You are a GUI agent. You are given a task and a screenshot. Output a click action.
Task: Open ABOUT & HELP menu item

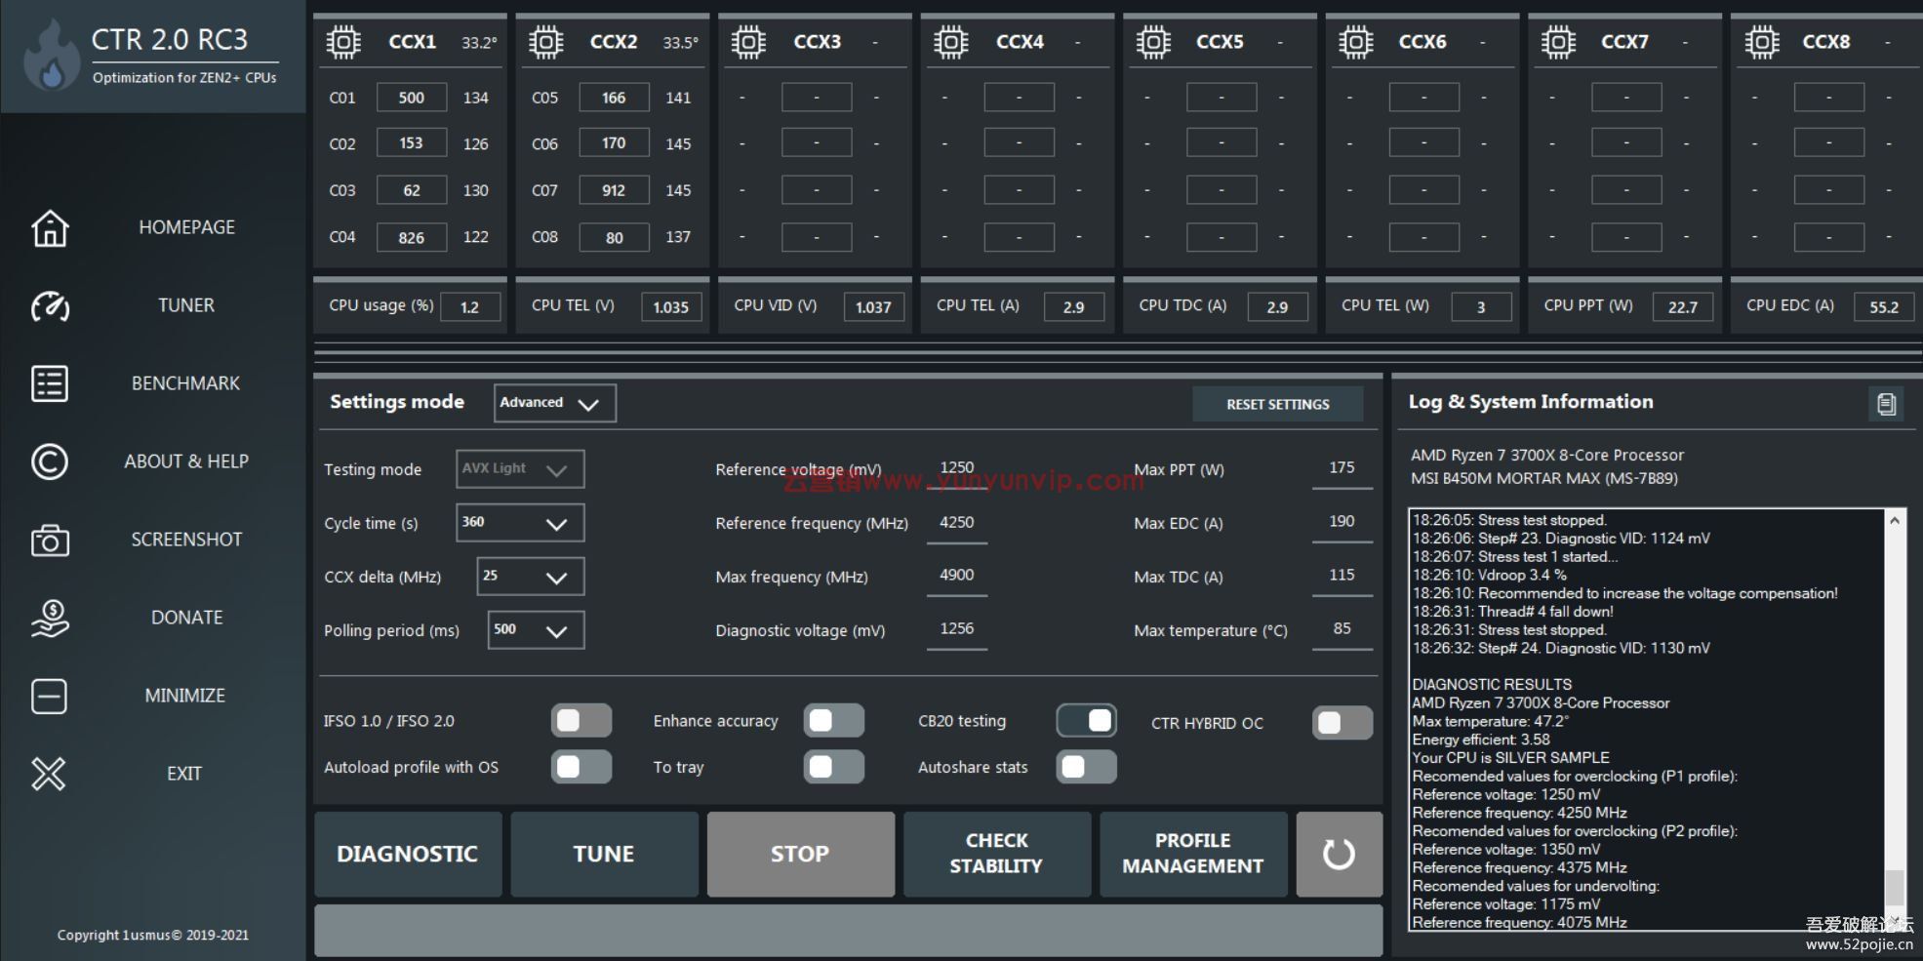(x=186, y=461)
